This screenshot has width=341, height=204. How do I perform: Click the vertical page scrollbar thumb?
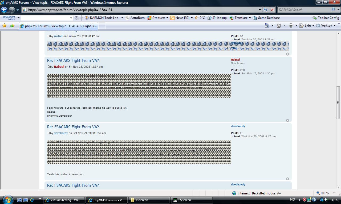click(x=338, y=103)
